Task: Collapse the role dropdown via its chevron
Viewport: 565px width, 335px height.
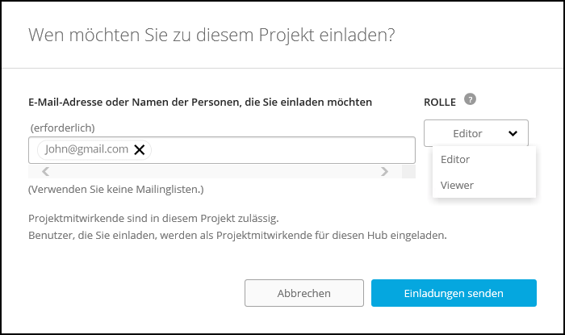Action: 513,134
